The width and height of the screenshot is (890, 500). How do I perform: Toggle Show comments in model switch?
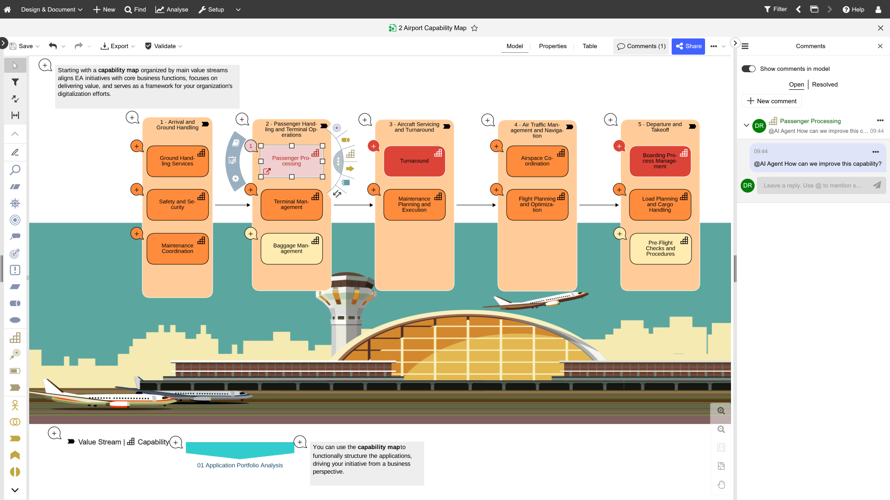click(x=748, y=69)
